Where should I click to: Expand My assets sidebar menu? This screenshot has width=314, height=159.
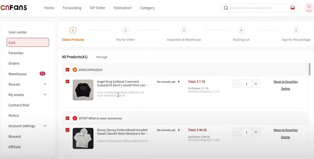click(x=45, y=94)
